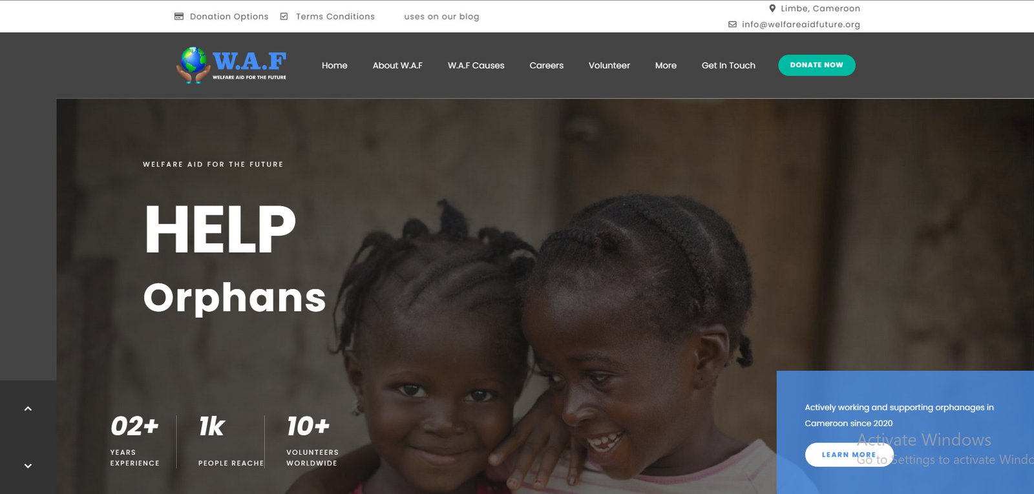Click the envelope icon beside the email address
The width and height of the screenshot is (1034, 494).
pos(732,25)
